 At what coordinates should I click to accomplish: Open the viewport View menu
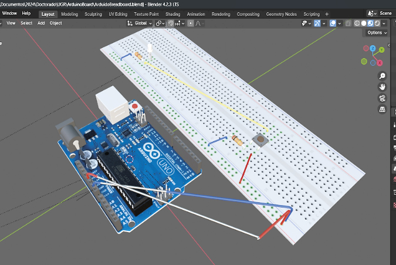pos(11,23)
